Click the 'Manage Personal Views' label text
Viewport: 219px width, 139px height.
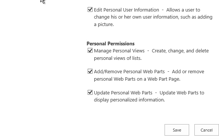[x=119, y=51]
